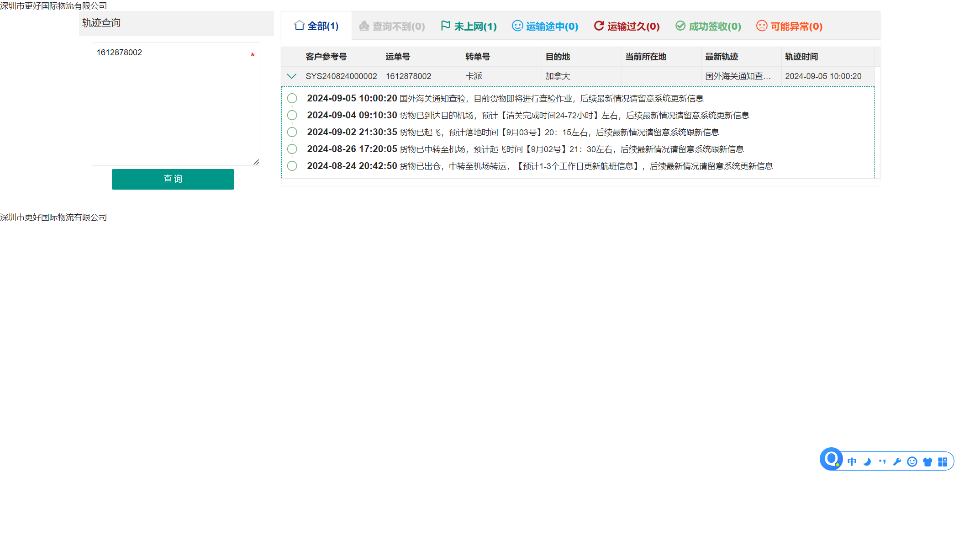Open emoji smiley panel in IME bar

click(912, 462)
